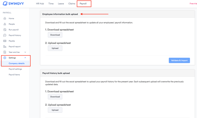
Task: Click the Home icon in sidebar
Action: [5, 18]
